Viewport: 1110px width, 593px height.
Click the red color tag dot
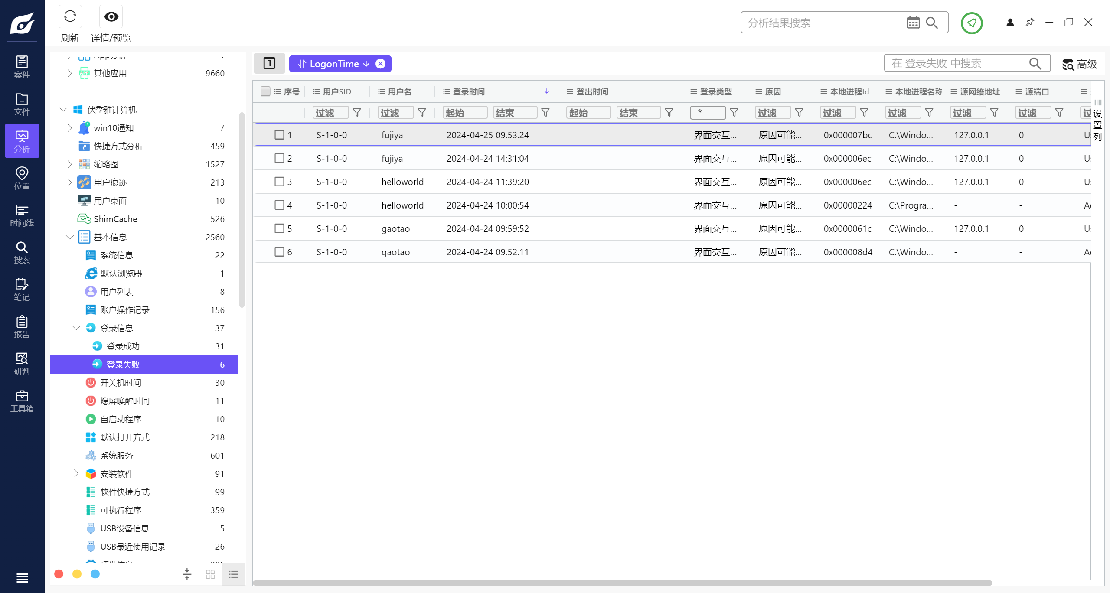pos(59,574)
